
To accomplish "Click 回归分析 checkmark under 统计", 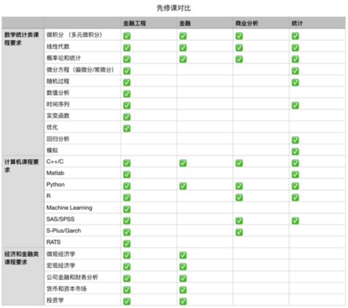I will click(296, 140).
